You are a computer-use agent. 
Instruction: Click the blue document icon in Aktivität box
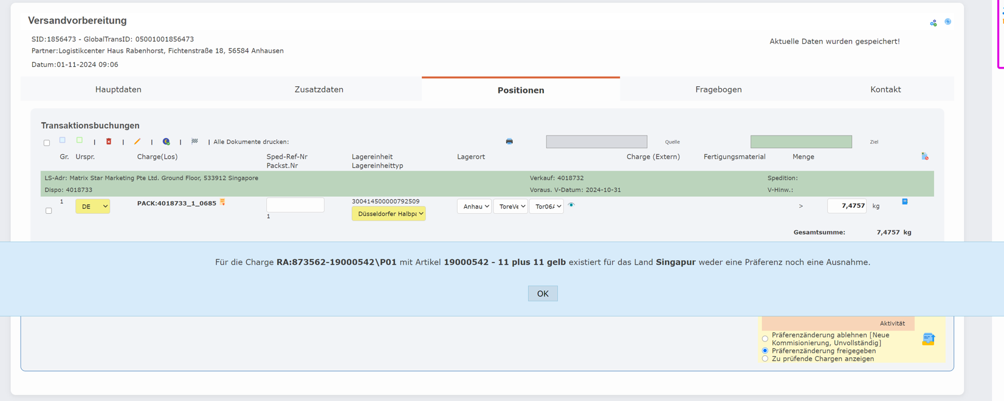click(x=928, y=339)
